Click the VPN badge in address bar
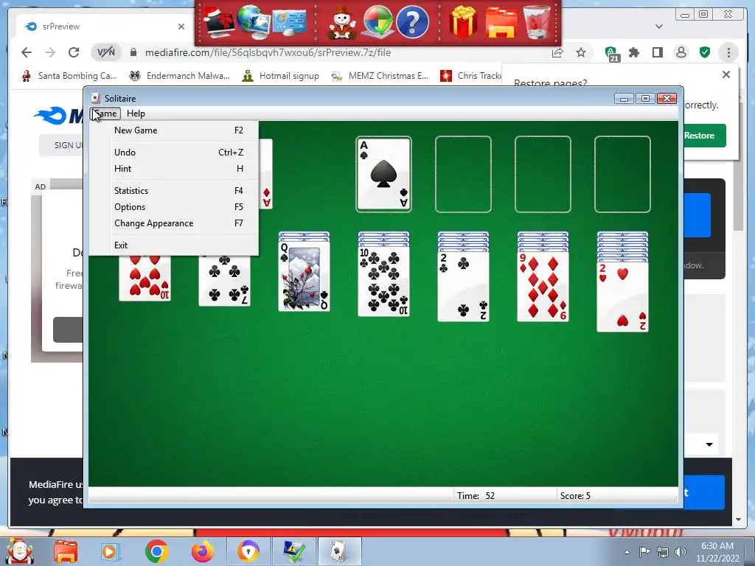This screenshot has width=755, height=566. click(106, 52)
